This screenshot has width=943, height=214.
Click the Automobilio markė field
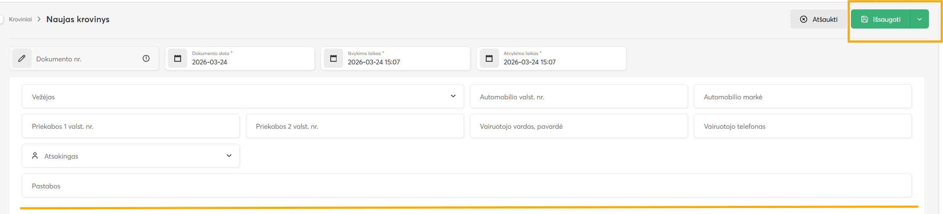[802, 97]
